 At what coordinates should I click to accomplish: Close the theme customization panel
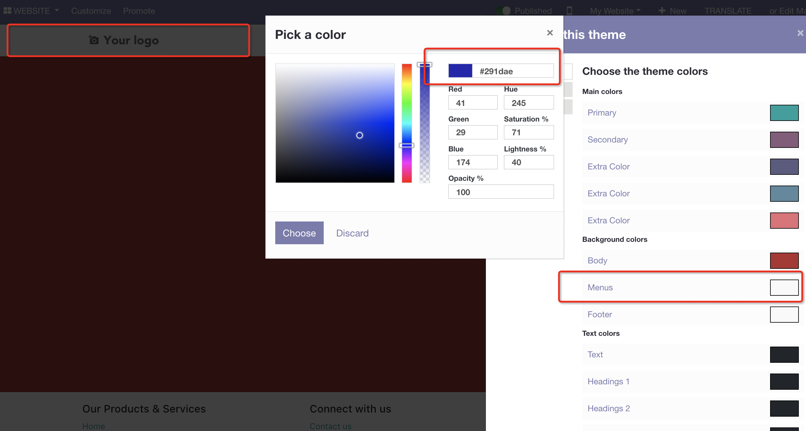pos(800,33)
